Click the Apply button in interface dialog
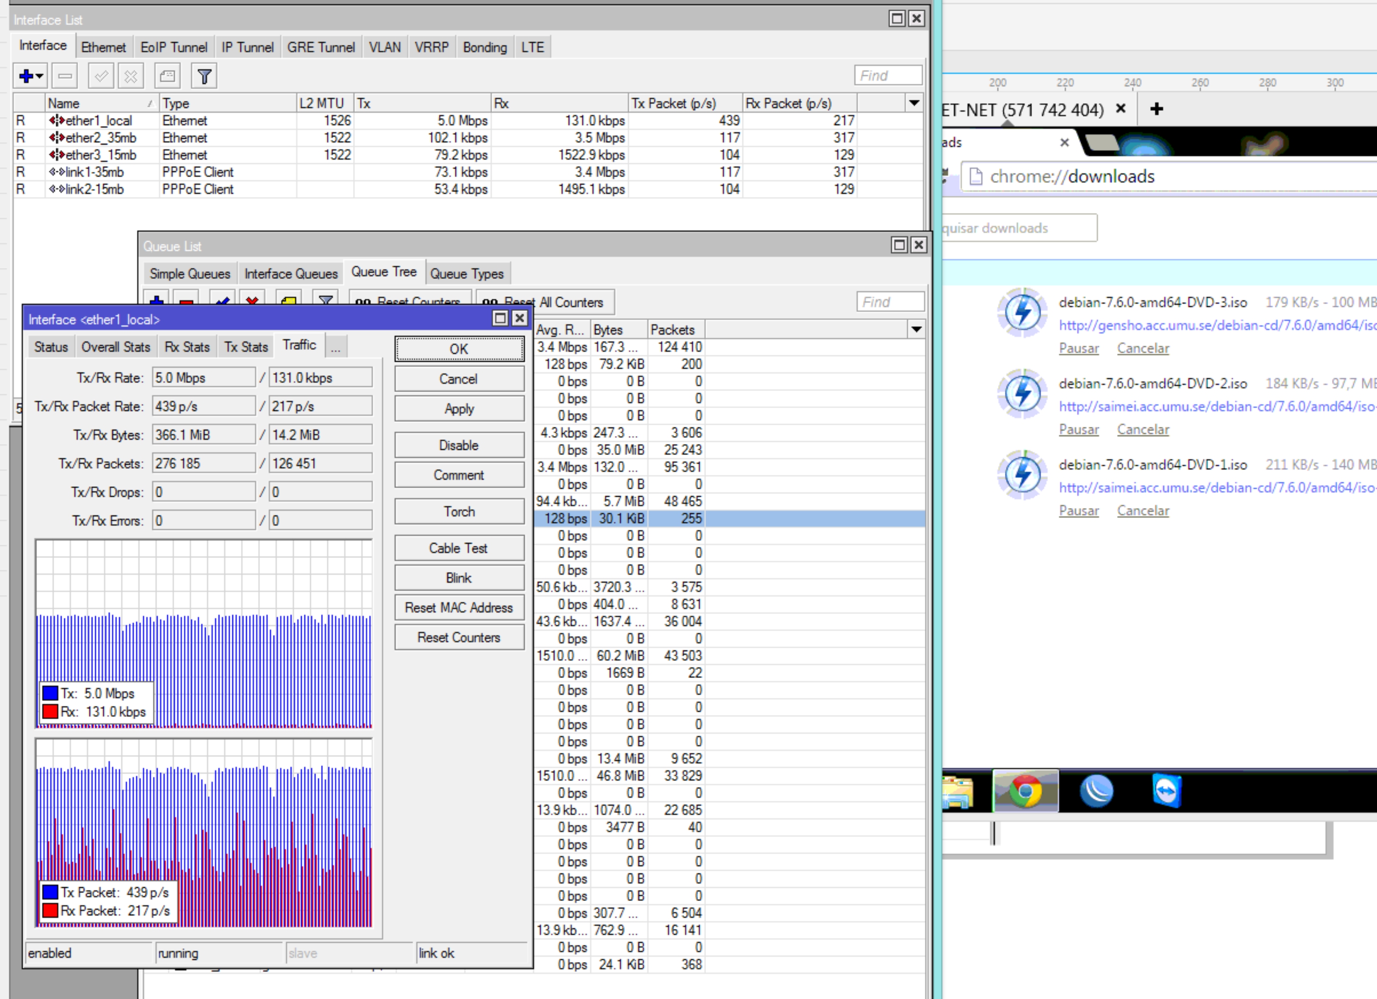This screenshot has height=999, width=1377. 457,408
